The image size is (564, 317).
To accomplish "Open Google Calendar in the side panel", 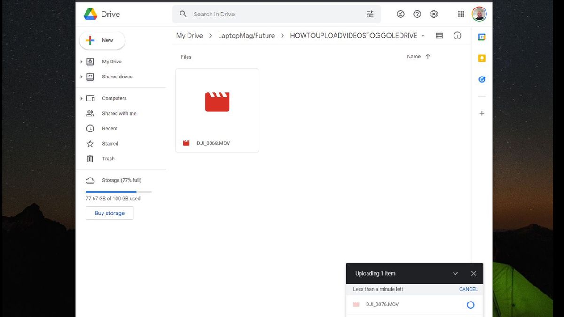I will 481,36.
